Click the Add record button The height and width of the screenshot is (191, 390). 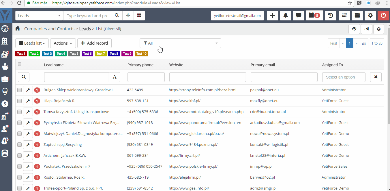[94, 43]
